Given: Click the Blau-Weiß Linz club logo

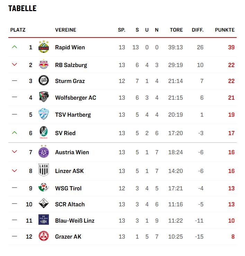Looking at the screenshot, I should click(43, 221).
